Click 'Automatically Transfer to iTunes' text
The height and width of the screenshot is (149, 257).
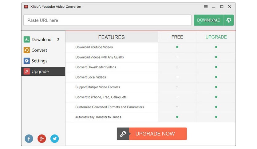pos(98,117)
